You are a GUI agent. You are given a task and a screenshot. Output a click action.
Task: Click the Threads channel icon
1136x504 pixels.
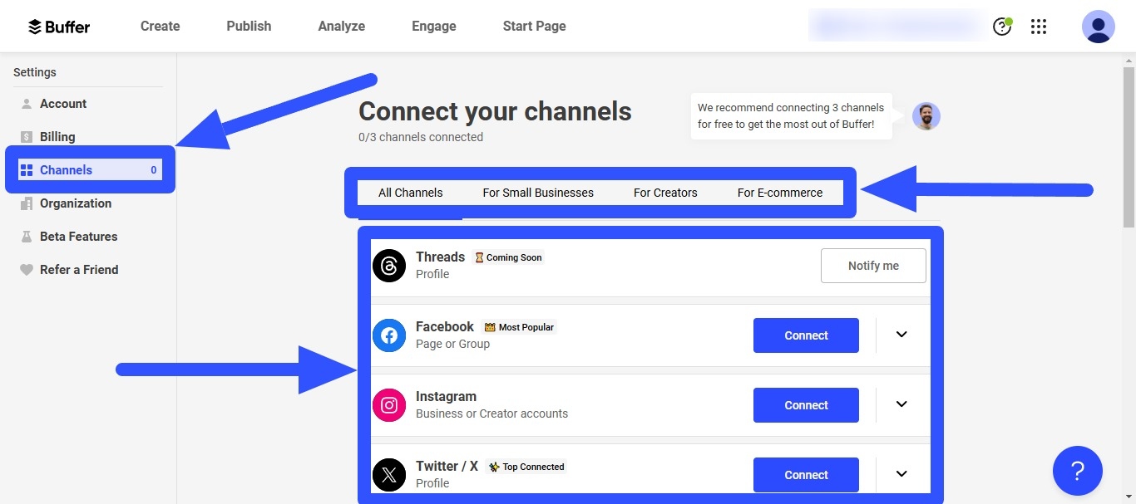[x=388, y=265]
